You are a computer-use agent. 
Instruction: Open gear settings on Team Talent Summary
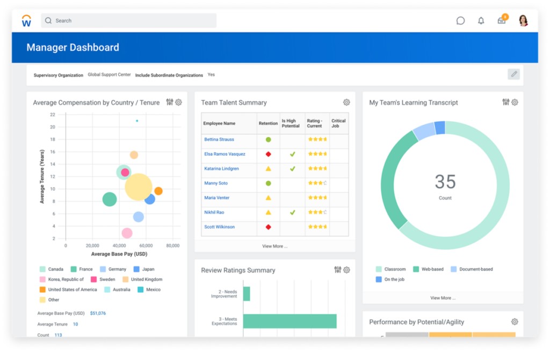coord(346,102)
